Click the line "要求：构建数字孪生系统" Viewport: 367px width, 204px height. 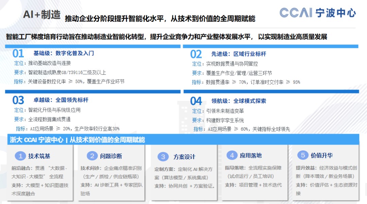(218, 120)
